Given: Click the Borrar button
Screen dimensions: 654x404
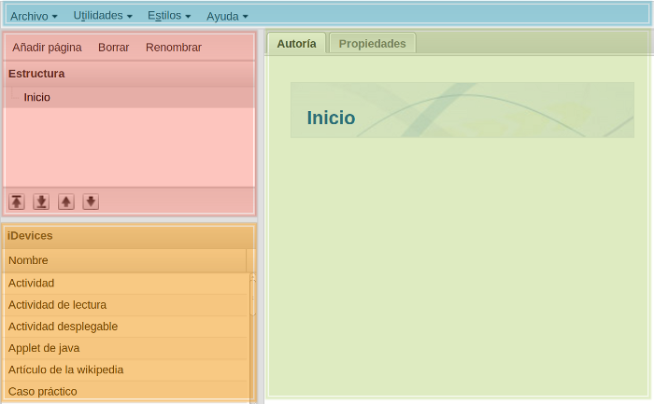Looking at the screenshot, I should click(114, 48).
